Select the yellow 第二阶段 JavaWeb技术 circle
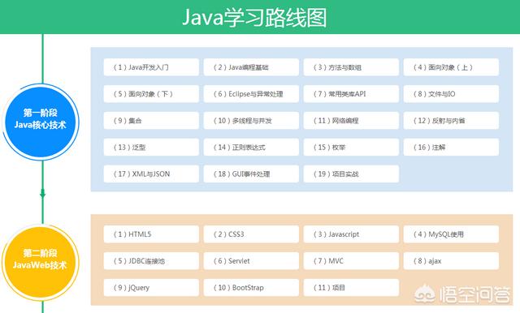520x313 pixels. [x=40, y=262]
